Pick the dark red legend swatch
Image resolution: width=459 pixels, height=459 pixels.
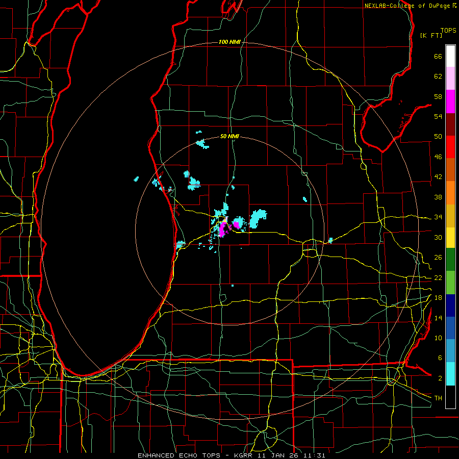pos(450,124)
